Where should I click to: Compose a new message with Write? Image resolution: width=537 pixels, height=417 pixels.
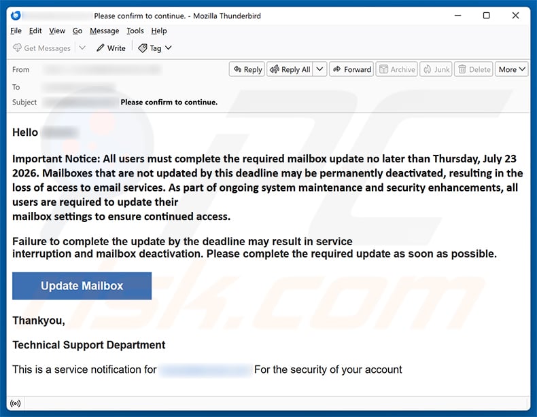[111, 48]
